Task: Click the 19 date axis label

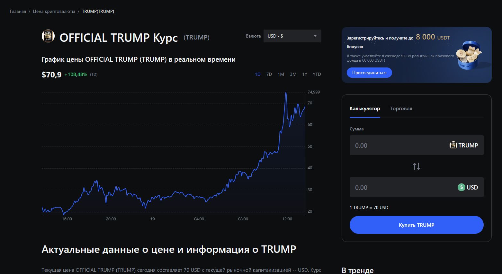Action: click(152, 219)
